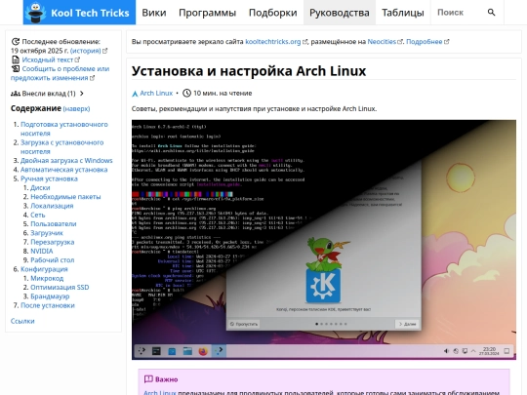The height and width of the screenshot is (395, 527).
Task: Click the terminal icon in screenshot taskbar
Action: pyautogui.click(x=156, y=351)
